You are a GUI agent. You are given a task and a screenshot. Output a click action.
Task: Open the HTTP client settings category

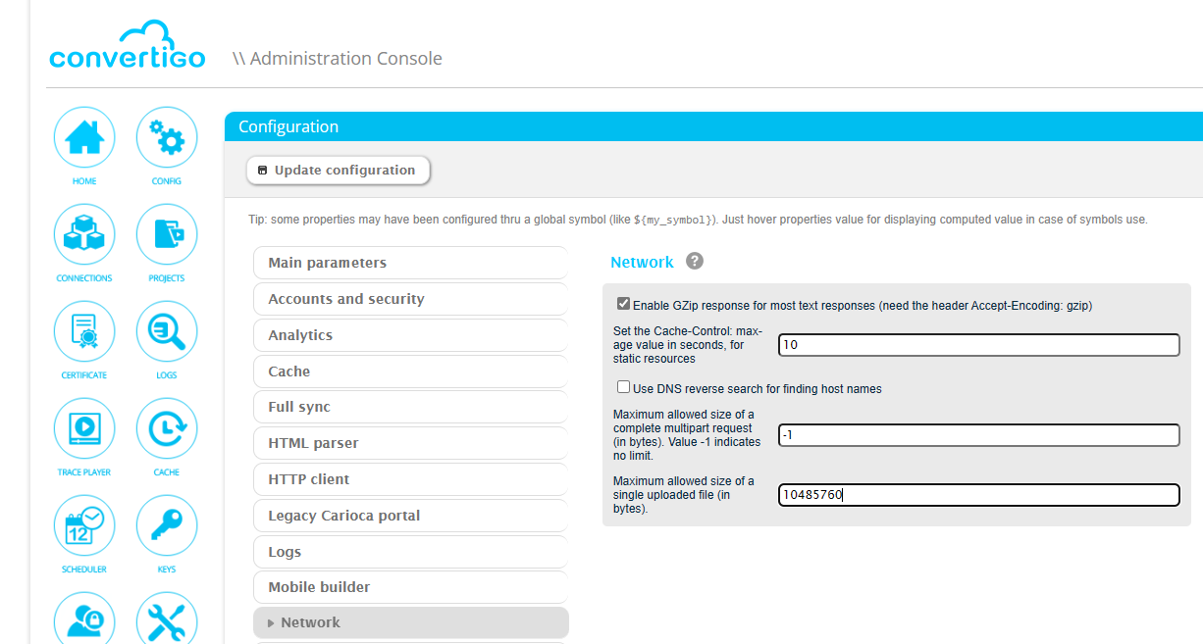pyautogui.click(x=410, y=479)
